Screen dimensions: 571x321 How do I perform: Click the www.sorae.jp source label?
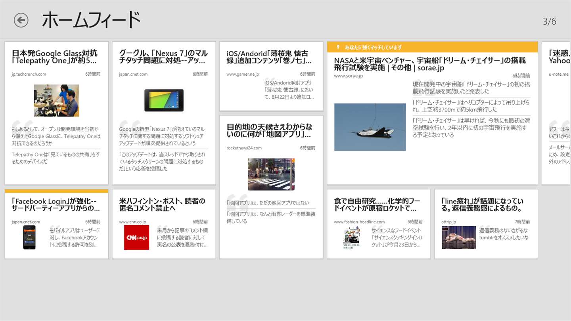(x=348, y=76)
